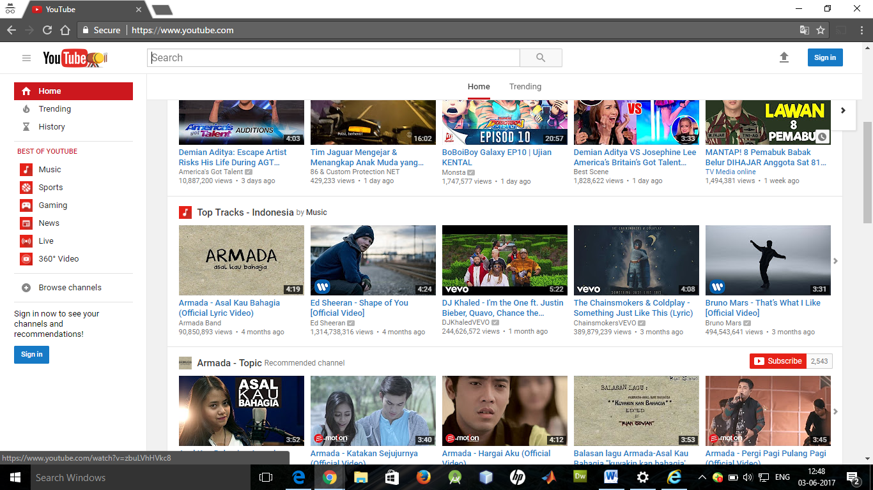Click the Live broadcast icon

26,241
